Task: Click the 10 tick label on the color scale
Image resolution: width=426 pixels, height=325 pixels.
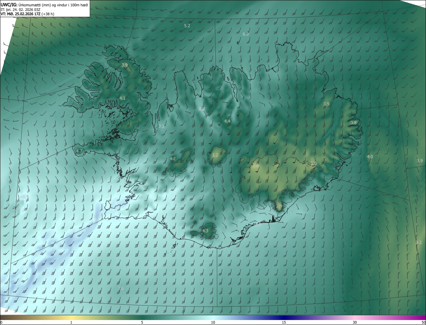Action: (x=213, y=322)
